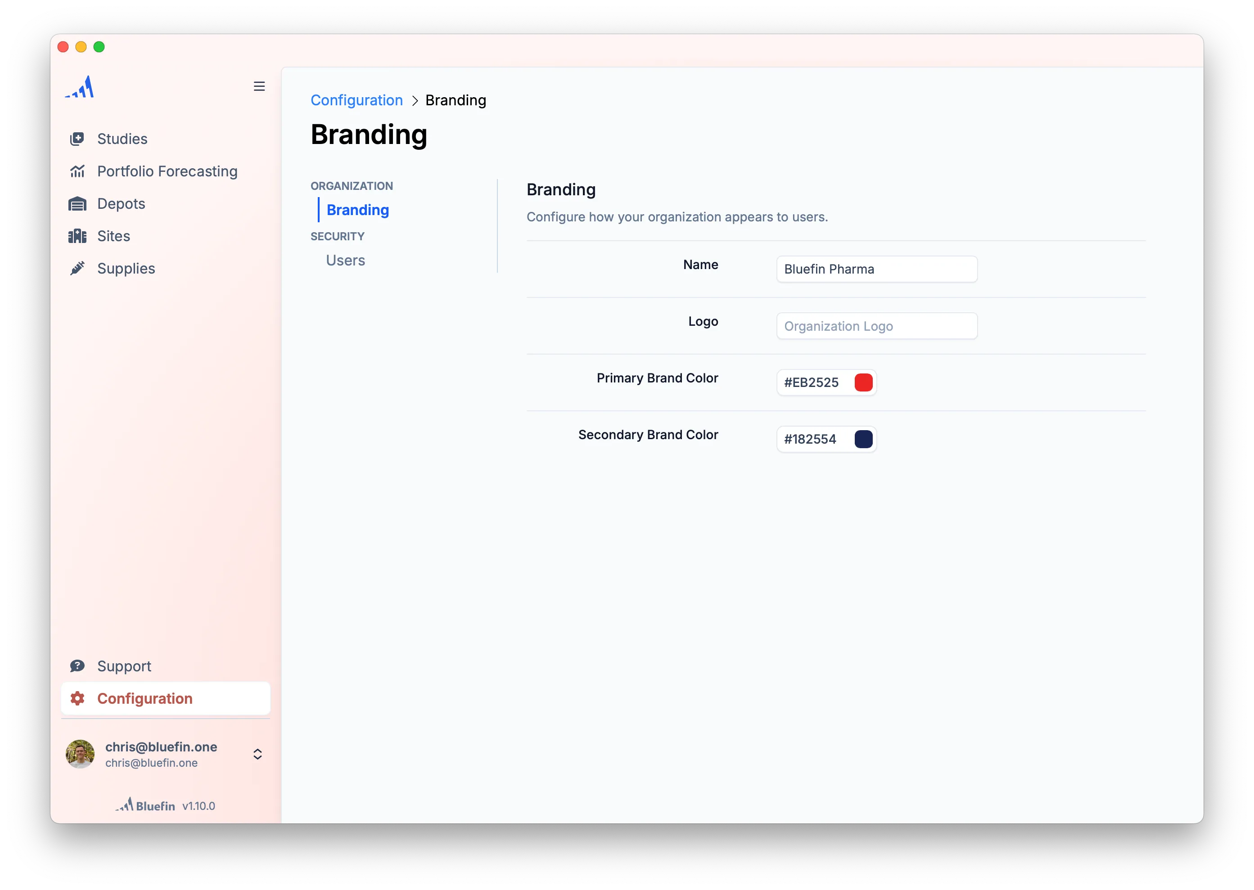1254x890 pixels.
Task: Click the Users navigation item
Action: click(x=346, y=259)
